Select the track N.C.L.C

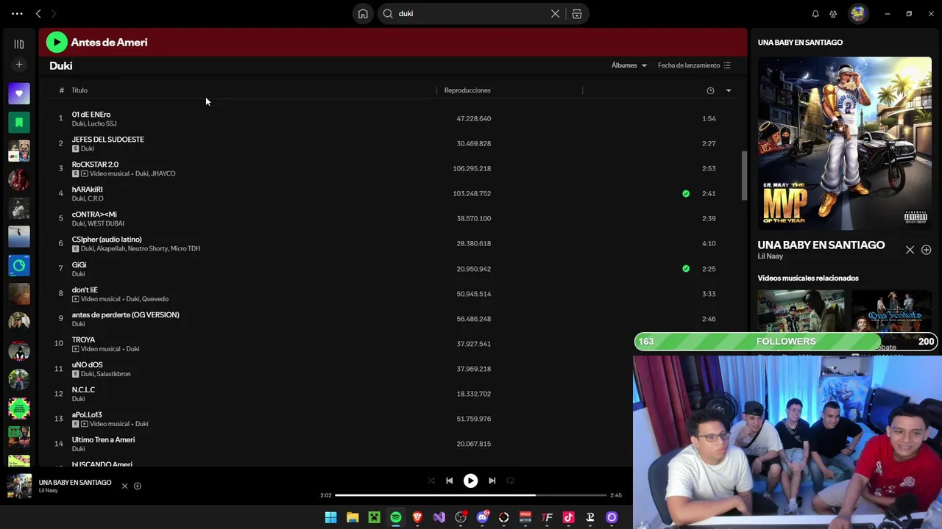point(83,389)
